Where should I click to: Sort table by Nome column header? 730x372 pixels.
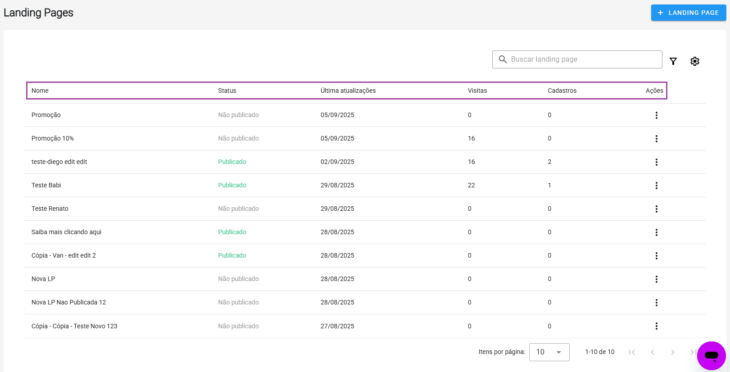[40, 91]
